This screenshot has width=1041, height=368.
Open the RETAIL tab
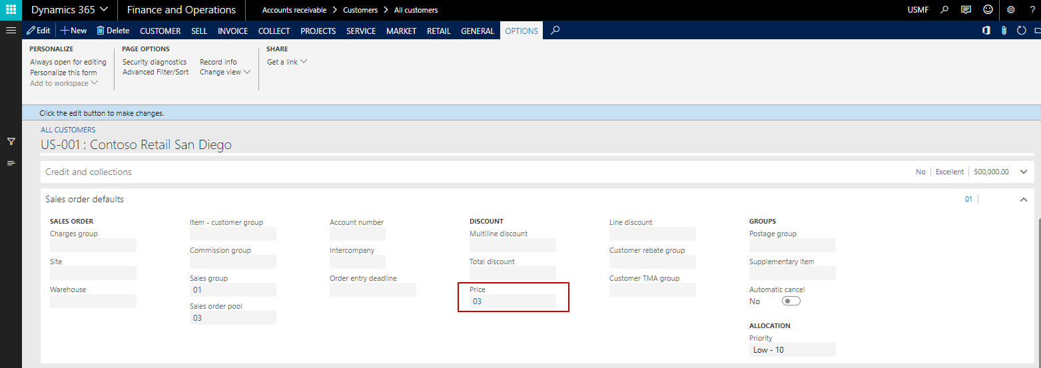pyautogui.click(x=439, y=31)
